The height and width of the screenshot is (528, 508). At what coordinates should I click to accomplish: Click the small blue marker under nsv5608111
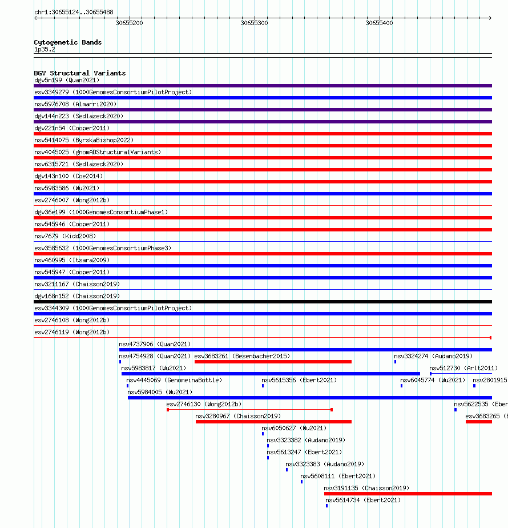(x=302, y=482)
